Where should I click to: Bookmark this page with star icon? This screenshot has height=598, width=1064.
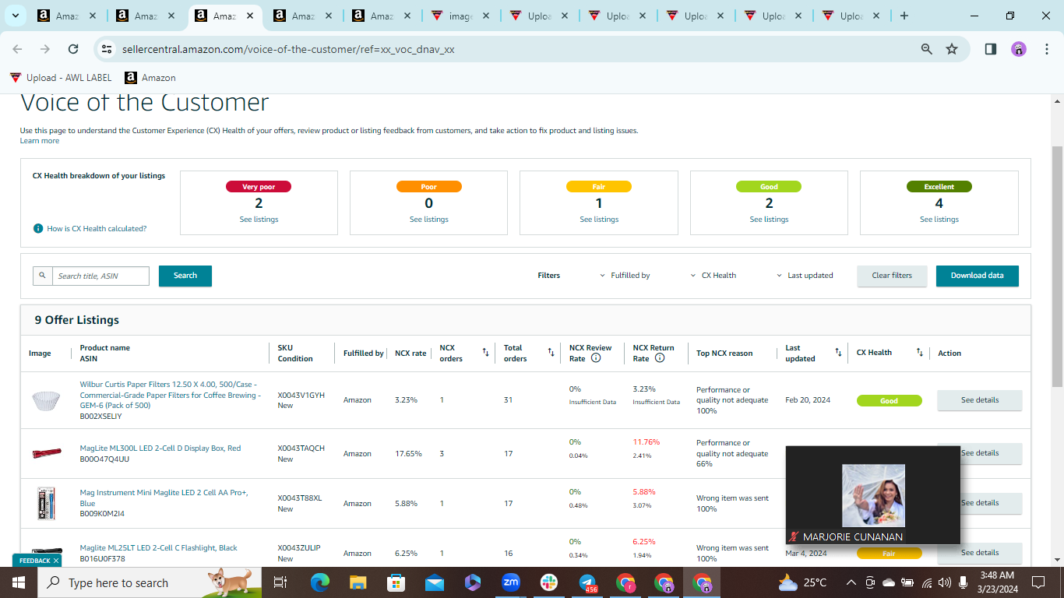click(x=952, y=49)
